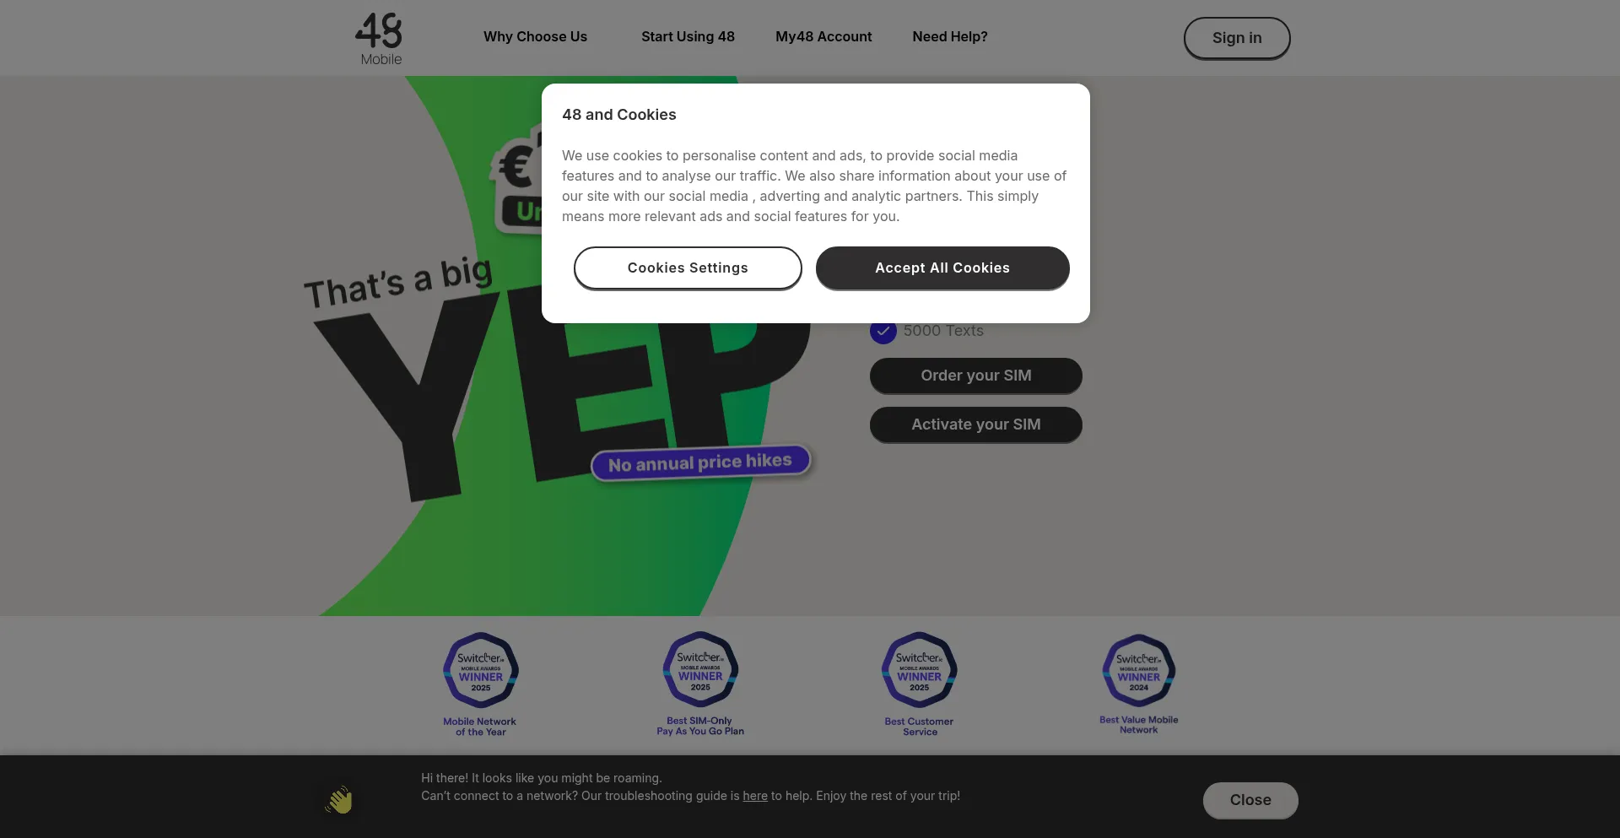
Task: Open Cookies Settings
Action: tap(688, 268)
